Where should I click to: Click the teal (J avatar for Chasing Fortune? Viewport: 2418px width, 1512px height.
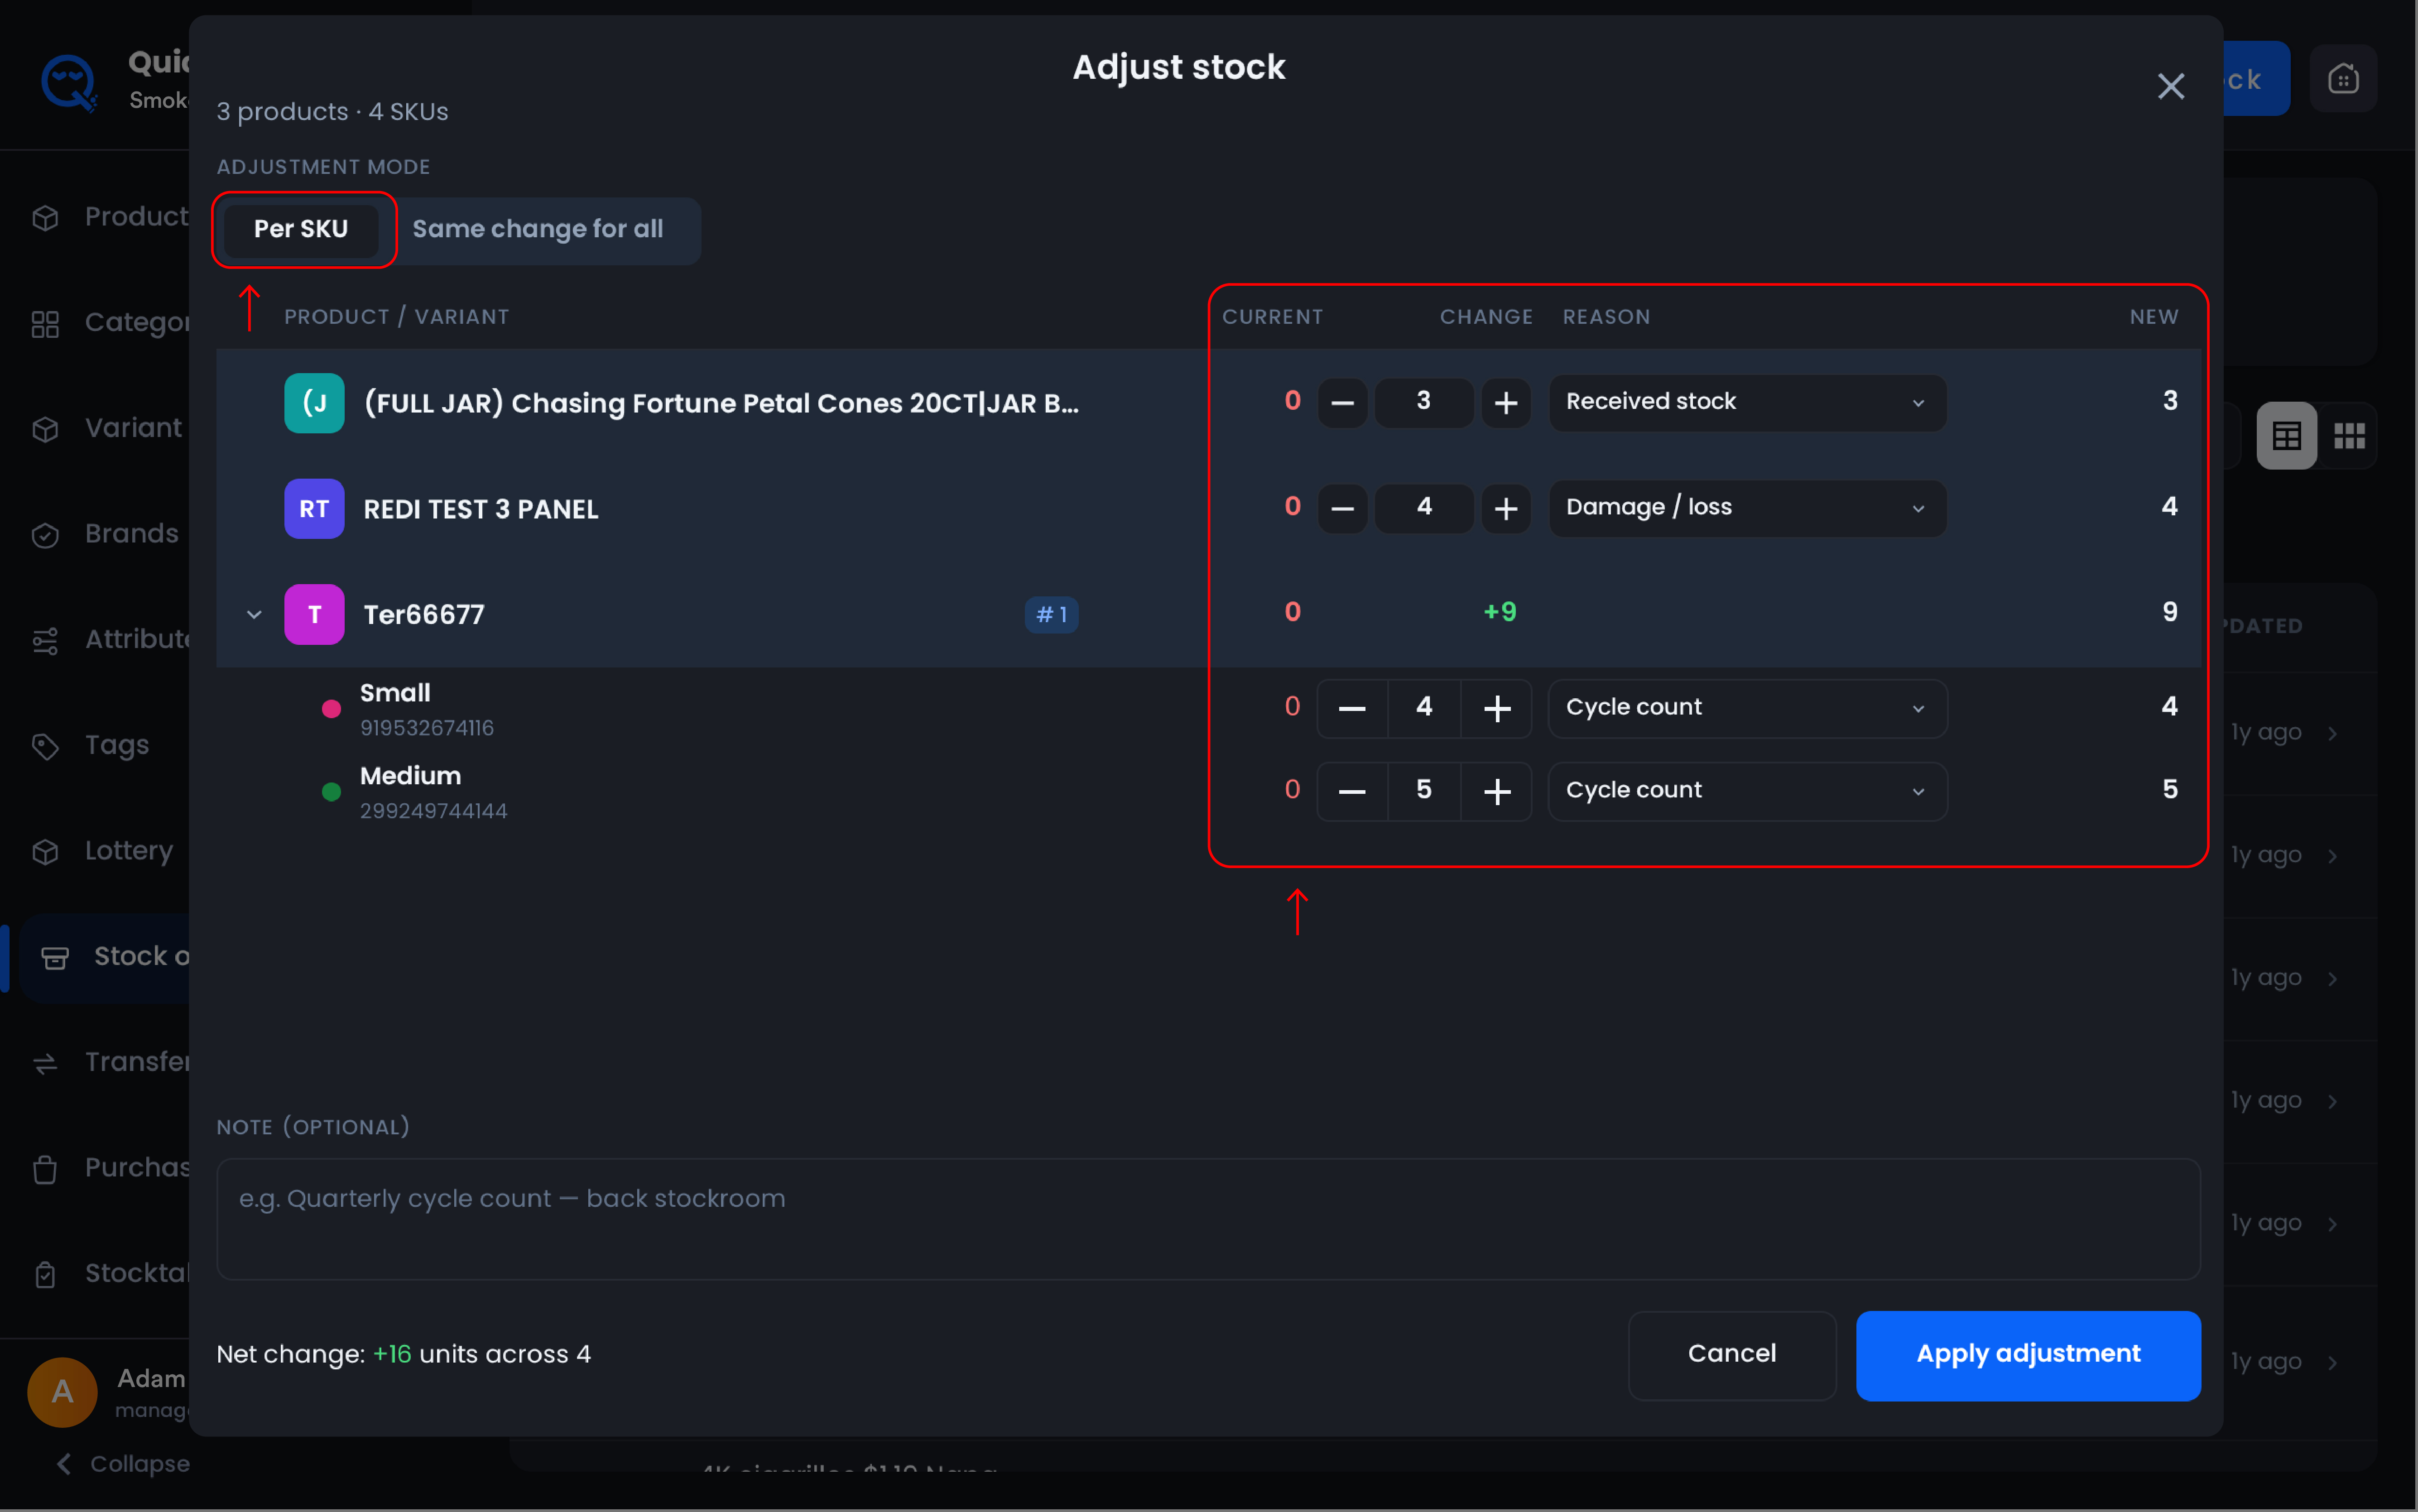(x=314, y=403)
